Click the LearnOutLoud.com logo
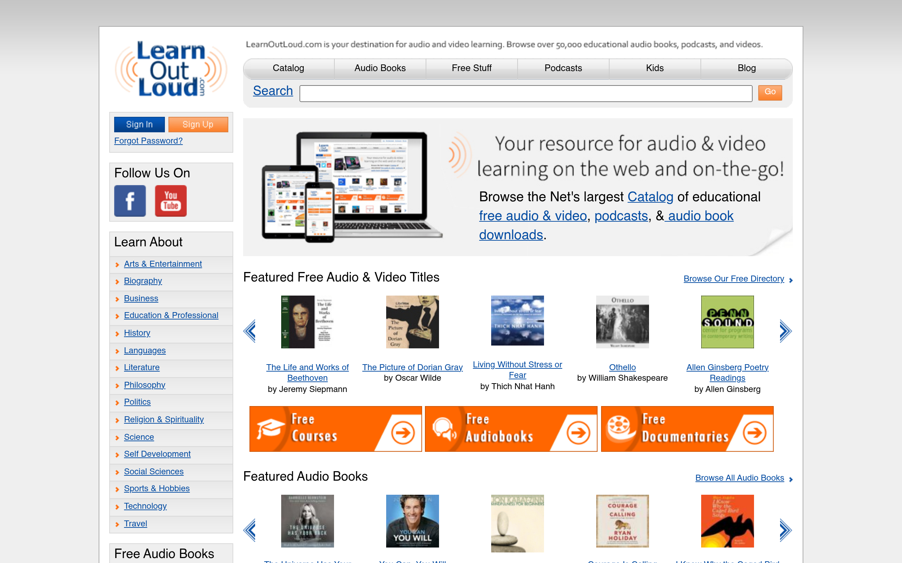 coord(171,69)
